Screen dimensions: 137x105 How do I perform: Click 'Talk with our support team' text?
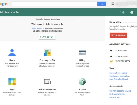pyautogui.click(x=82, y=94)
